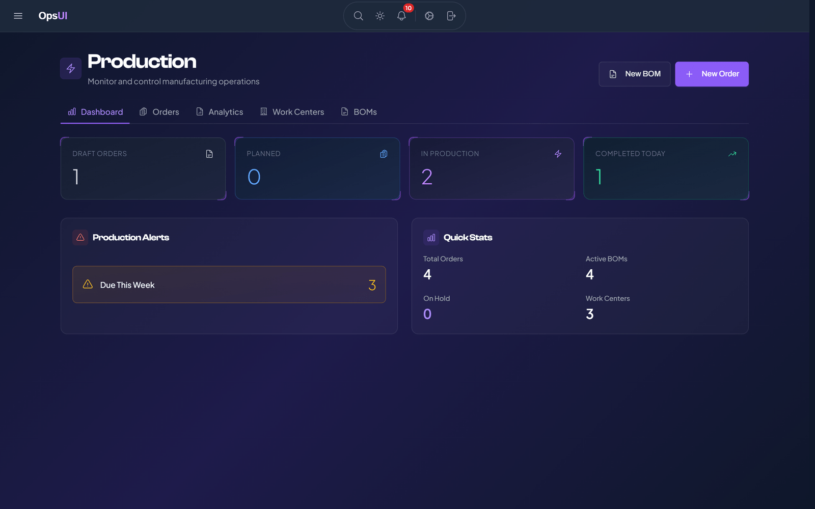The image size is (815, 509).
Task: Click the Quick Stats chart icon
Action: (431, 237)
